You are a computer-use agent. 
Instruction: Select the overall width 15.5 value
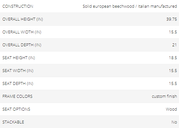[x=173, y=32]
